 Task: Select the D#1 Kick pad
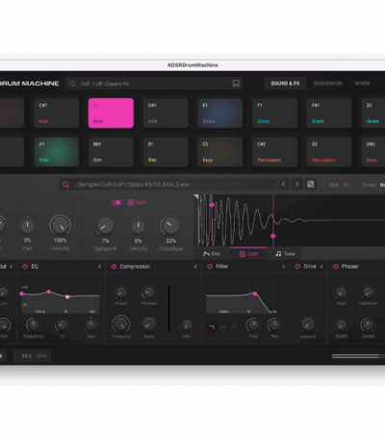(166, 114)
